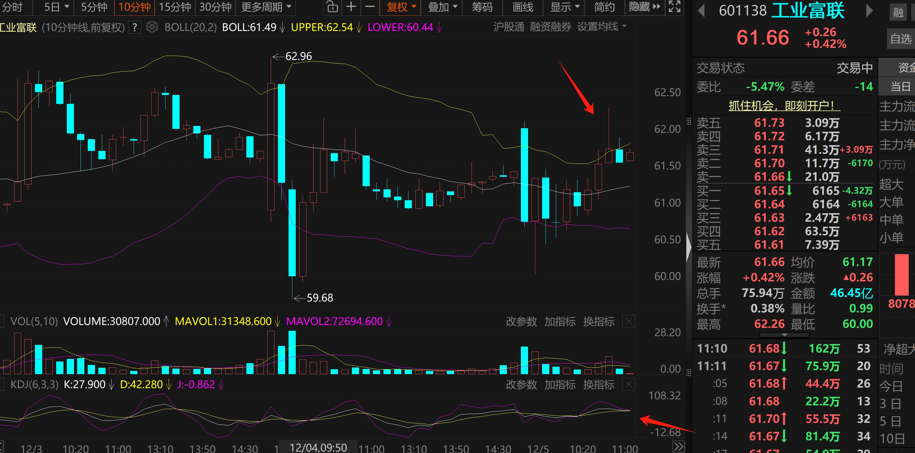The width and height of the screenshot is (915, 453).
Task: Zoom out the chart with the minus icon
Action: pyautogui.click(x=370, y=7)
